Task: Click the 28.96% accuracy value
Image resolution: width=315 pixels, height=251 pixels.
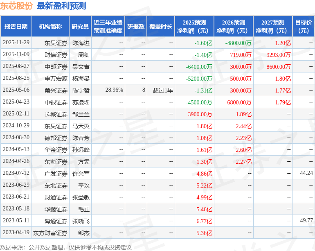Action: click(114, 90)
